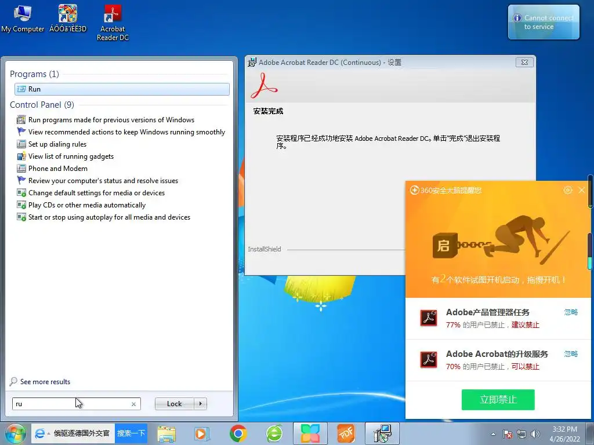
Task: Click the Windows Start orb
Action: [x=15, y=433]
